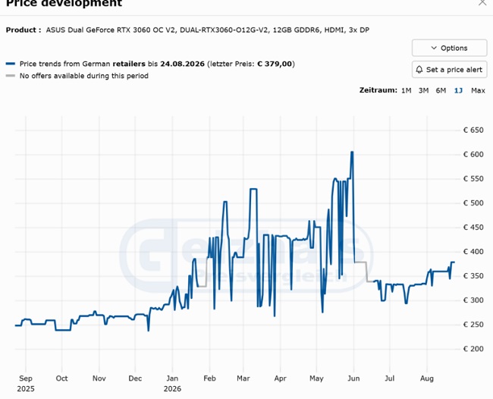Image resolution: width=493 pixels, height=399 pixels.
Task: Click the Aug month label on axis
Action: pyautogui.click(x=427, y=379)
